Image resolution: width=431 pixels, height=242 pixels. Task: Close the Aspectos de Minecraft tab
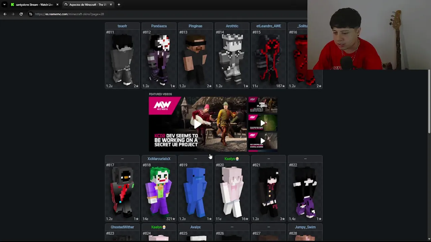tap(111, 5)
